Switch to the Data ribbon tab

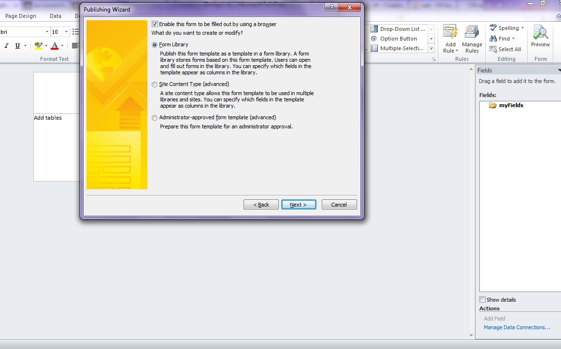pyautogui.click(x=56, y=16)
